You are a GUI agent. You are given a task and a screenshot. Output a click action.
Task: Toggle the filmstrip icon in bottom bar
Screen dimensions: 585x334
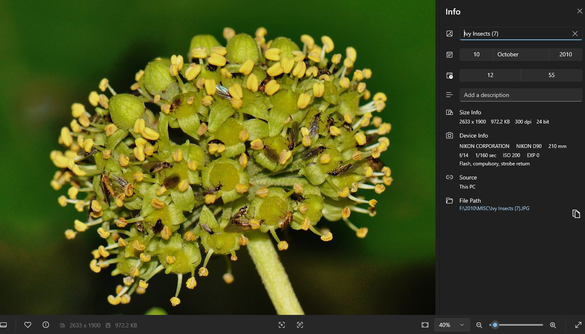tap(3, 325)
